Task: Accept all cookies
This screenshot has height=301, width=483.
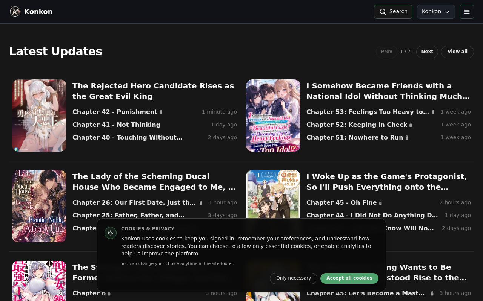Action: click(x=349, y=278)
